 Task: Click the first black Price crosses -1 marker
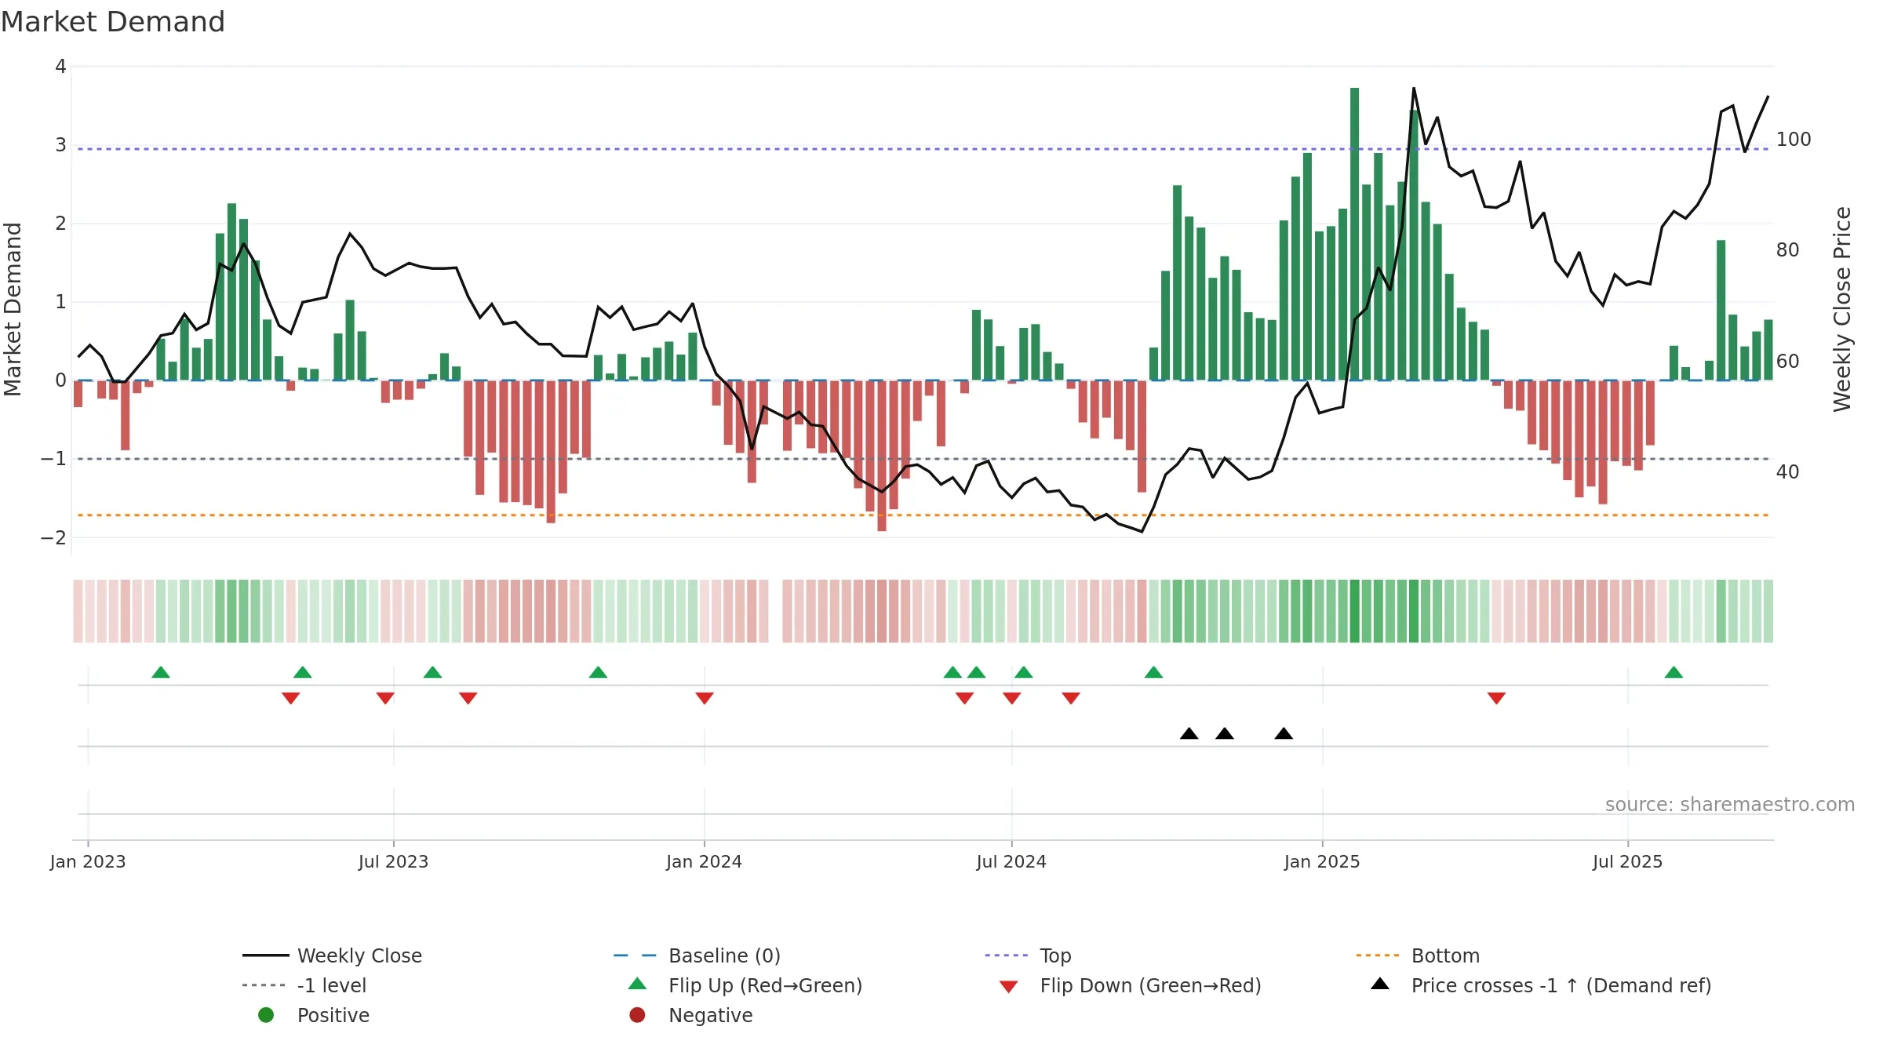coord(1189,733)
